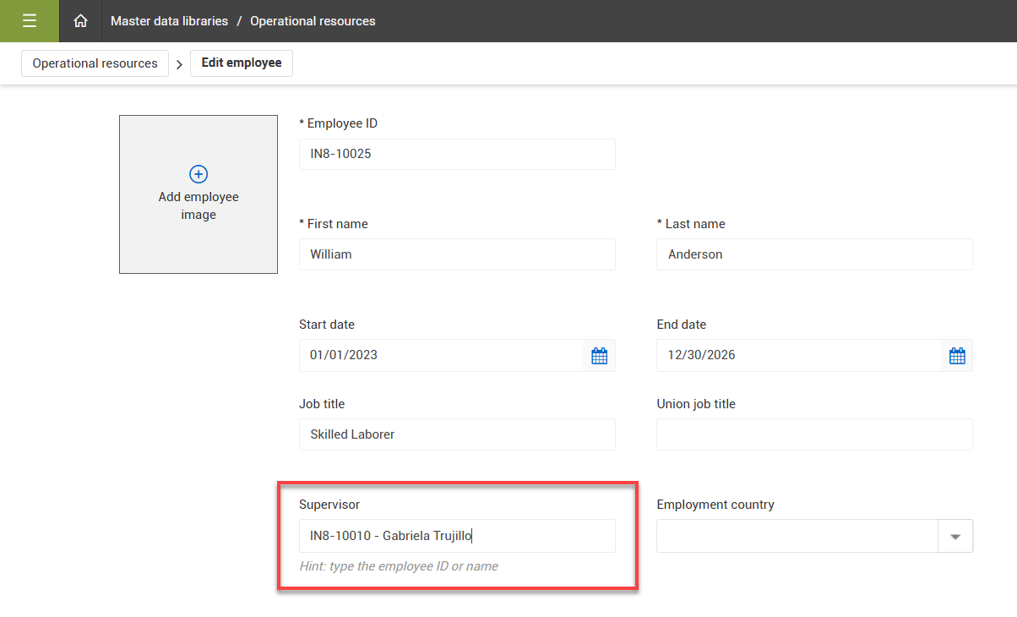
Task: Click the Master data libraries breadcrumb
Action: tap(169, 21)
